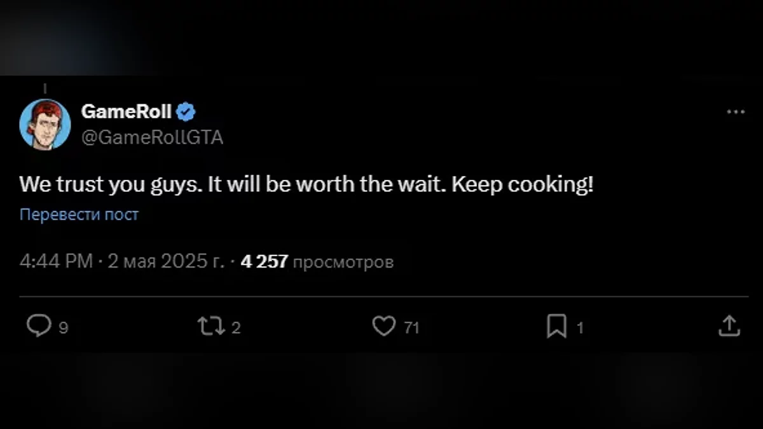Open the reply speech bubble icon
This screenshot has width=763, height=429.
point(39,327)
